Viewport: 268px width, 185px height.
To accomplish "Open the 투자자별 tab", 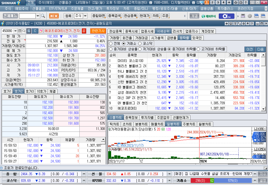I will [147, 118].
